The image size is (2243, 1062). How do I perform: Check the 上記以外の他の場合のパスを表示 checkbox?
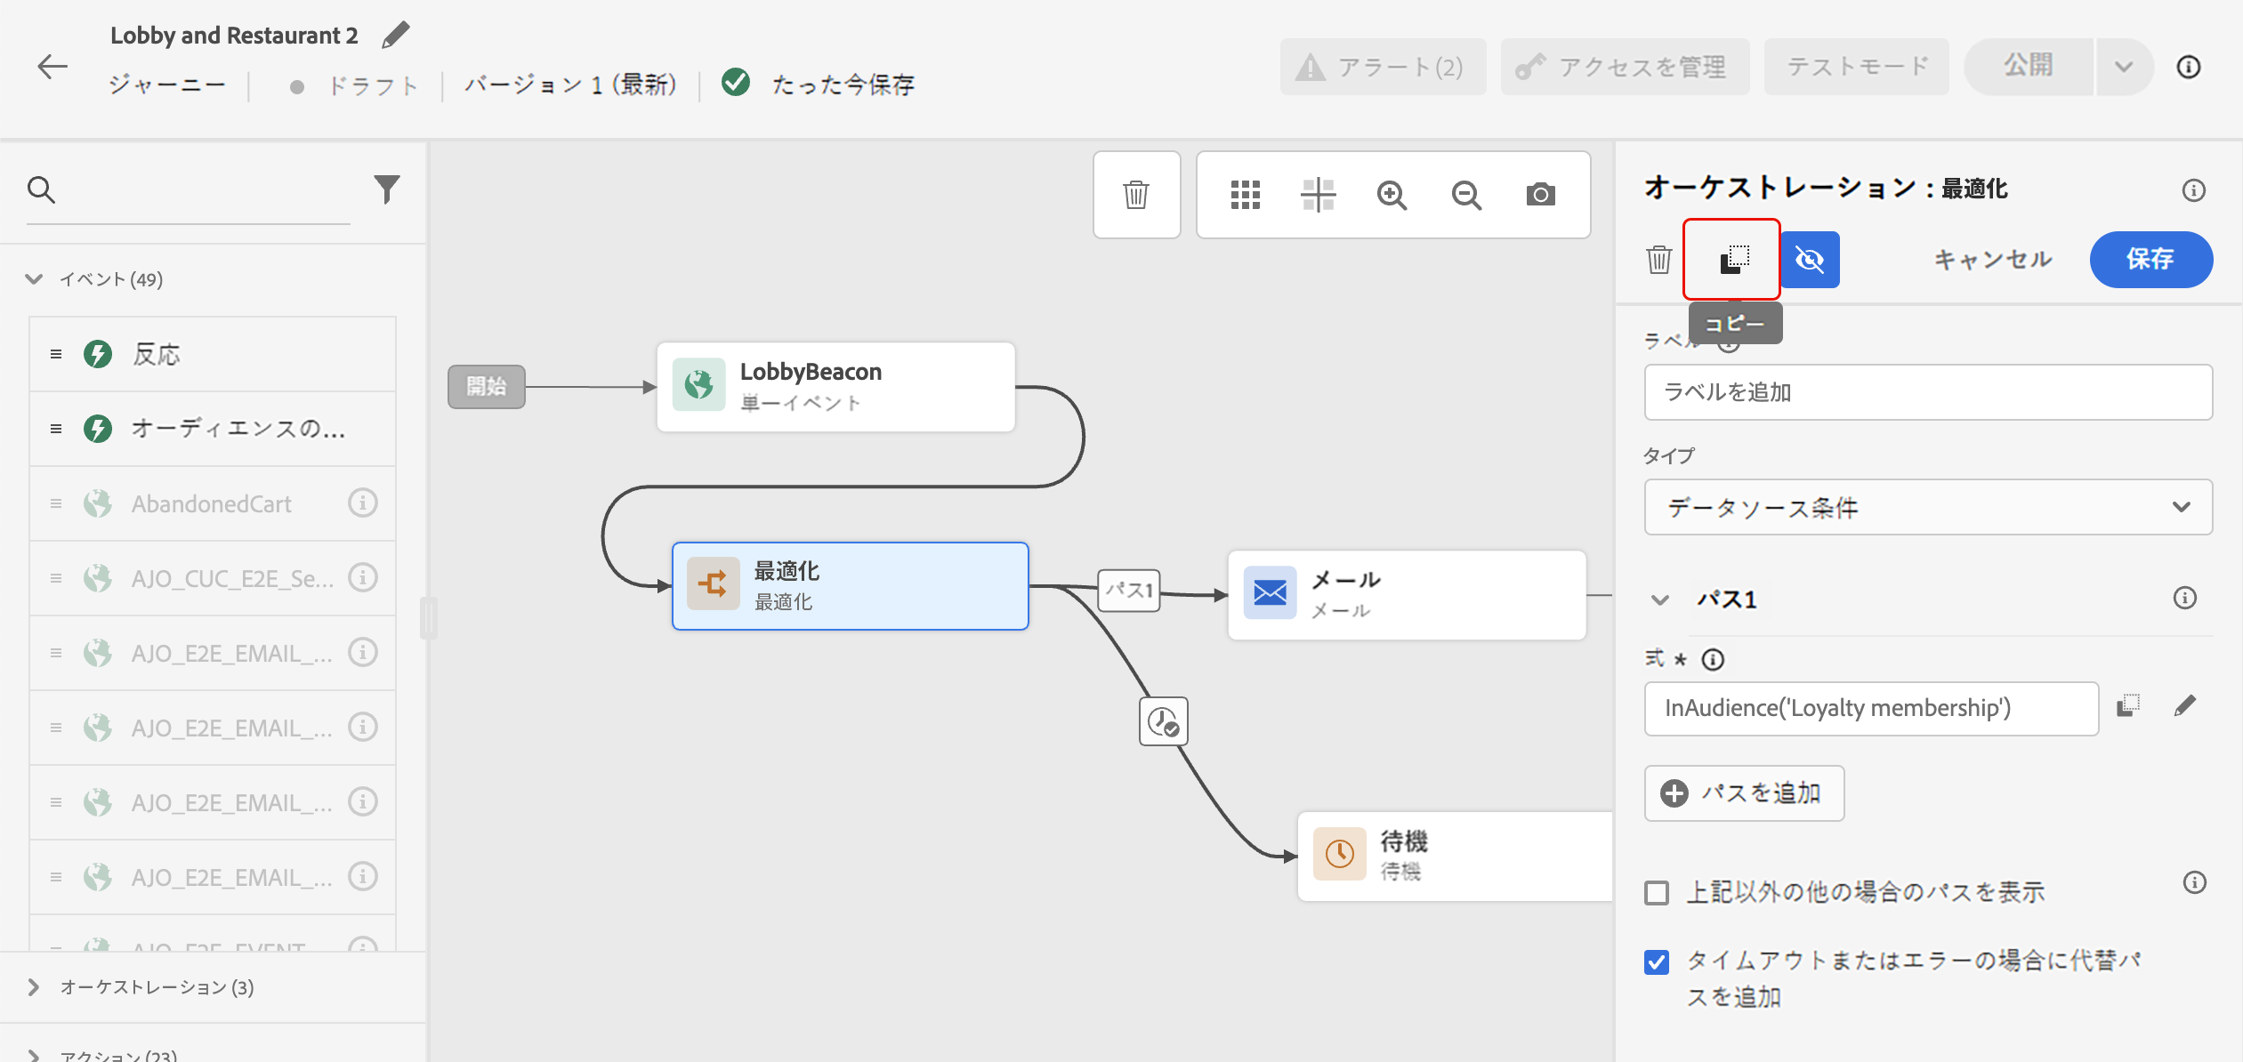click(x=1657, y=892)
